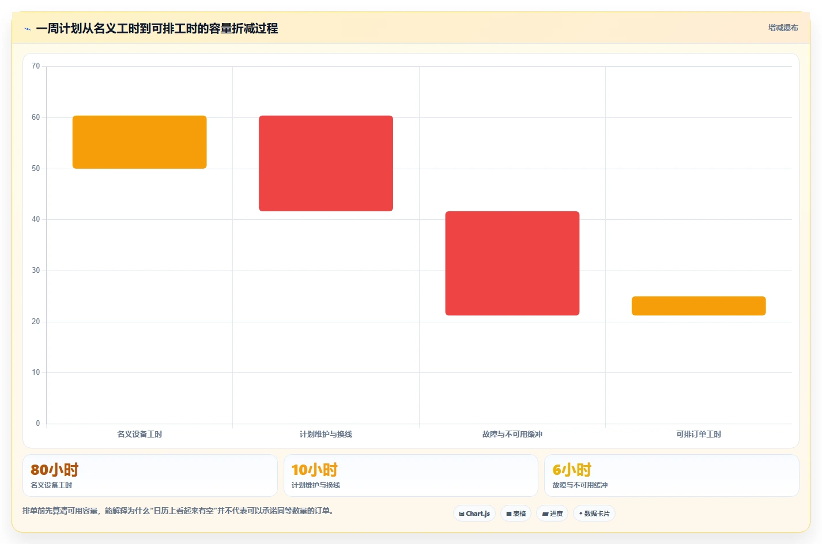Viewport: 822px width, 544px height.
Task: Click the orange 可排订单工时 bar
Action: [699, 306]
